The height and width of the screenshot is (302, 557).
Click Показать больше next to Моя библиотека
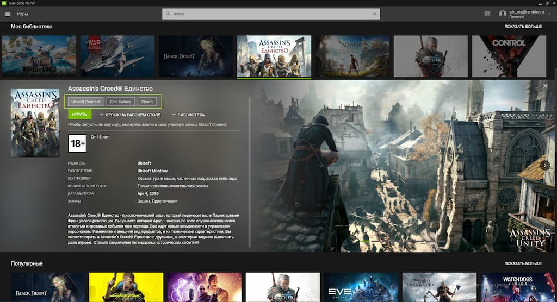pos(523,27)
